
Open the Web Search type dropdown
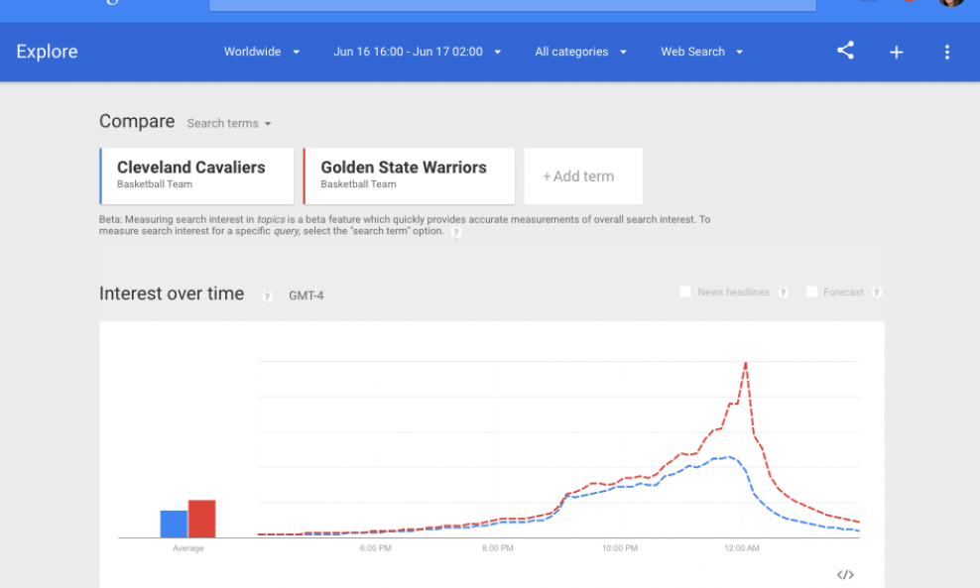click(x=702, y=52)
